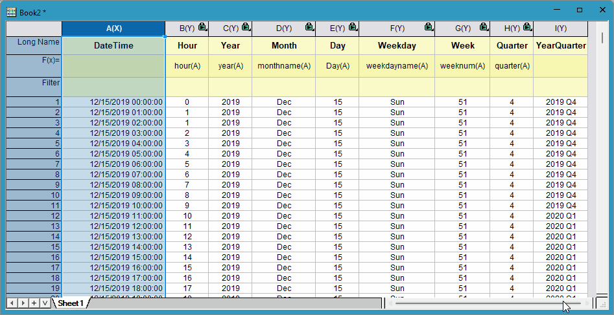Click the lock icon on column F(Y)

[429, 28]
